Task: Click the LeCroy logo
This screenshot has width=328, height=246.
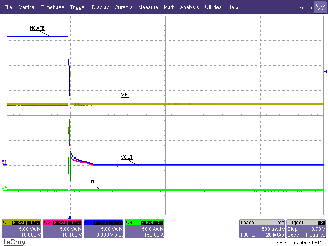Action: point(14,242)
